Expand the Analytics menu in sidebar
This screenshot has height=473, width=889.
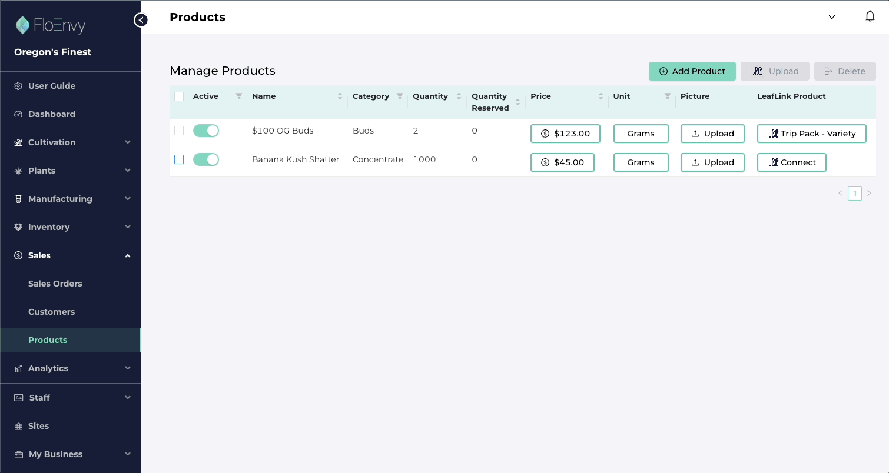point(128,368)
